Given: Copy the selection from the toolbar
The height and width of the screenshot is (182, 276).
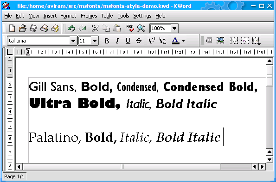Looking at the screenshot, I should coord(106,28).
